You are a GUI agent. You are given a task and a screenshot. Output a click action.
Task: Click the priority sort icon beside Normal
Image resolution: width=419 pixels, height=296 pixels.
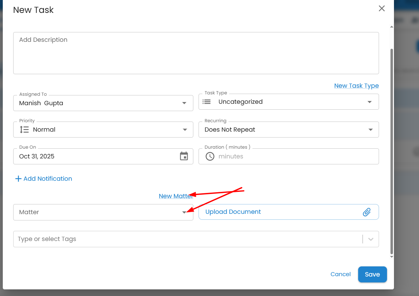[x=24, y=130]
